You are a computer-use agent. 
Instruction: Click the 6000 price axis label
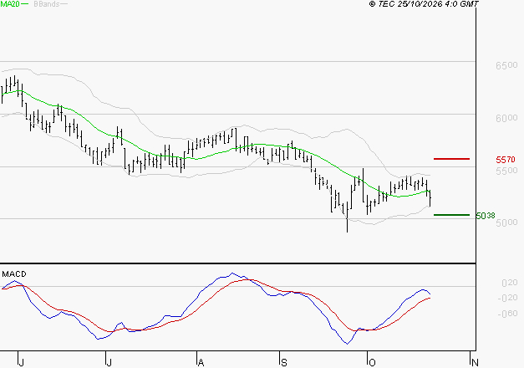pos(506,118)
